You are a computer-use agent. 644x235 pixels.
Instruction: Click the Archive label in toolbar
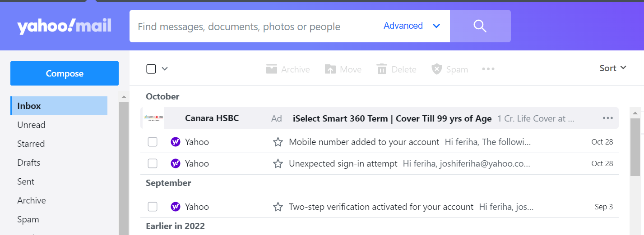[296, 69]
